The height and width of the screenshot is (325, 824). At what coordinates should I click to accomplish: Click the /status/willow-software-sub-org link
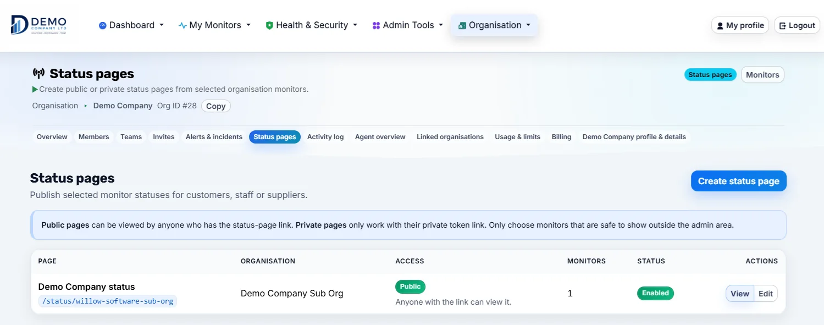[x=108, y=301]
